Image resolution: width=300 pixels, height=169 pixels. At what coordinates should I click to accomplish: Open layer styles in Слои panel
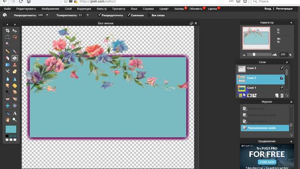[255, 95]
